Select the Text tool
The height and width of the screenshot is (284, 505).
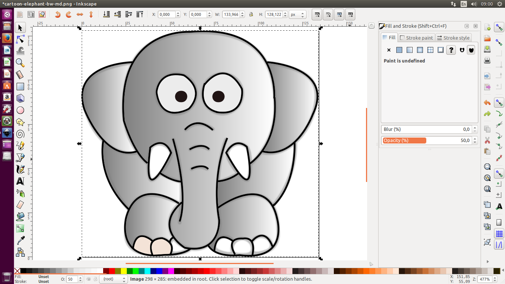(x=20, y=181)
